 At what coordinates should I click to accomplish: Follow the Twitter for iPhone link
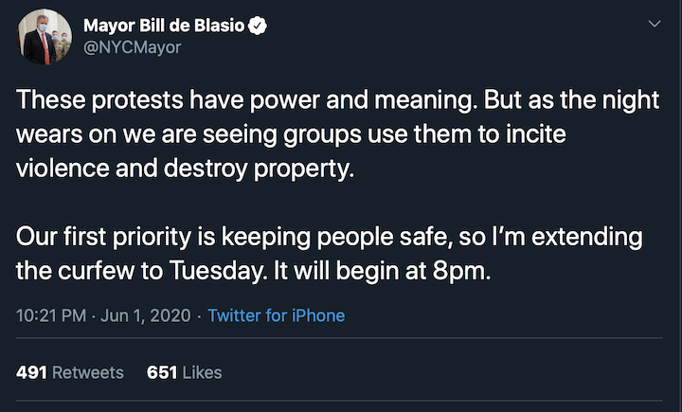point(277,315)
